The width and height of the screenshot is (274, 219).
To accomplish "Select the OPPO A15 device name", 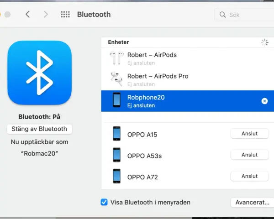I will [142, 135].
